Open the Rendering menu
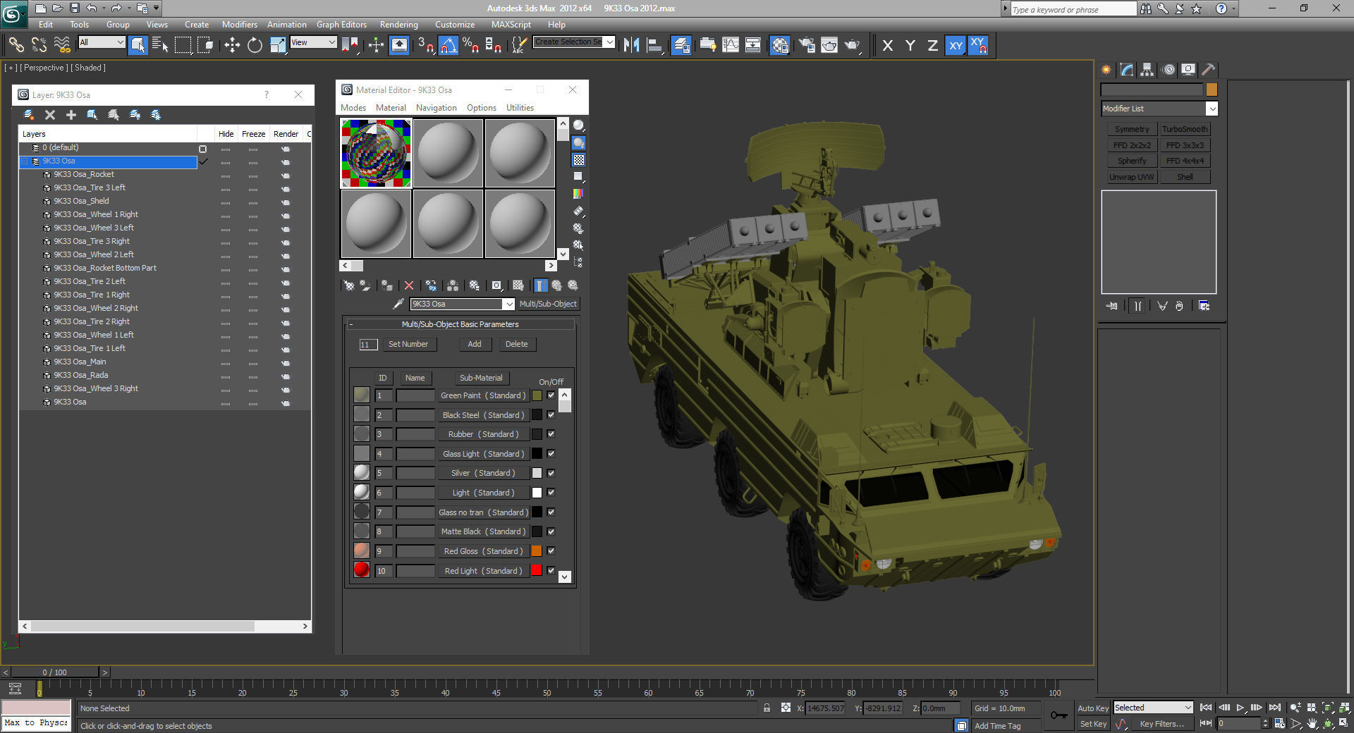 click(x=398, y=24)
